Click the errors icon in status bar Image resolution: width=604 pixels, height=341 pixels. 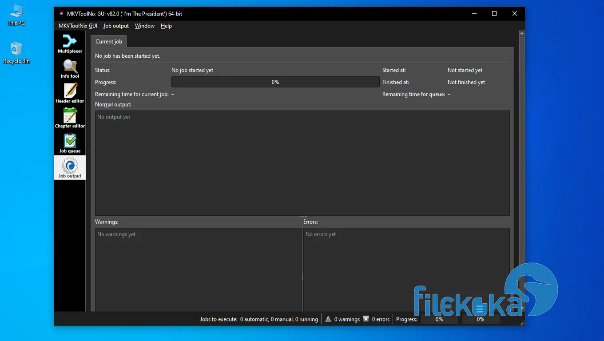(366, 319)
